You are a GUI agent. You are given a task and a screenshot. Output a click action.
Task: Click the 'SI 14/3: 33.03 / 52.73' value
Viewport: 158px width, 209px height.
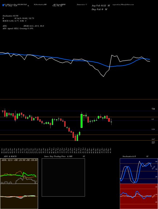coord(24,18)
